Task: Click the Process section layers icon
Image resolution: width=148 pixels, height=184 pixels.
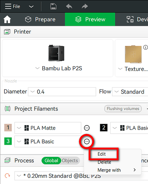Action: tap(7, 160)
